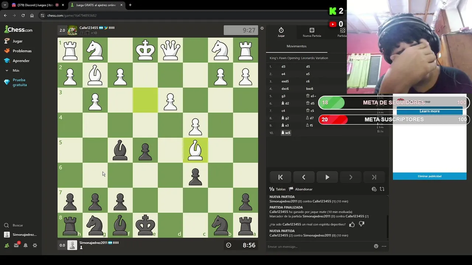Viewport: 472px width, 265px height.
Task: Open the emoji picker in chat
Action: 376,246
